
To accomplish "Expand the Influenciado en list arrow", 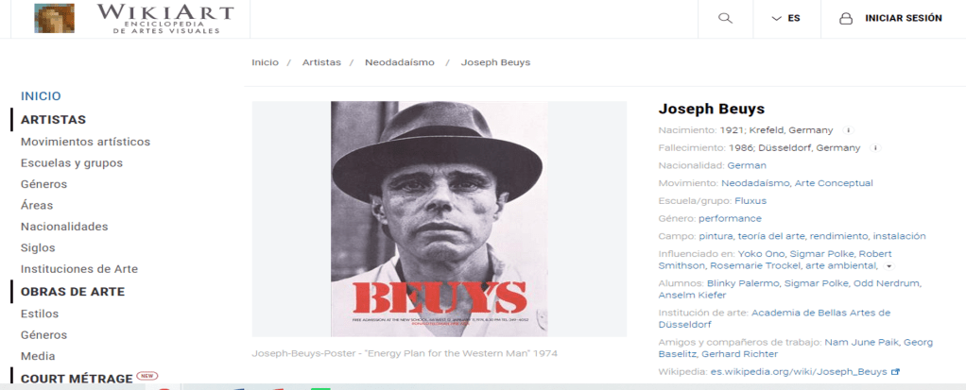I will 888,266.
